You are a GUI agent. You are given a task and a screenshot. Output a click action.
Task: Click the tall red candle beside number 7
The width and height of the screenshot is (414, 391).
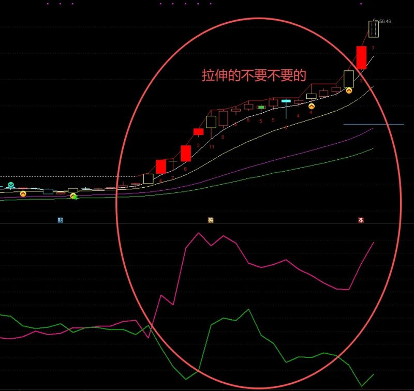361,57
